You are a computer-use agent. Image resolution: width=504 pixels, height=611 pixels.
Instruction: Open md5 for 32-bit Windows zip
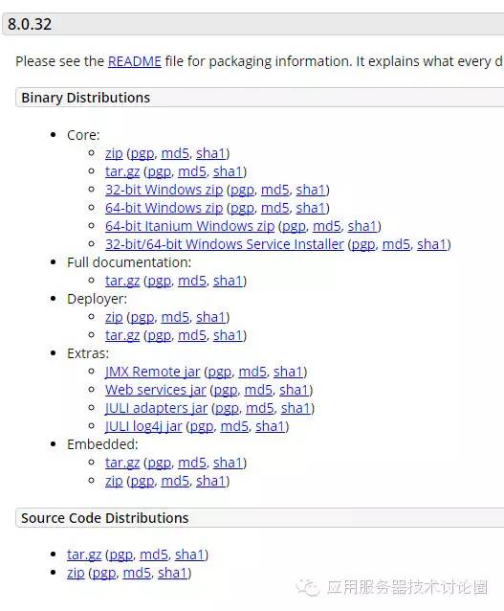[275, 190]
